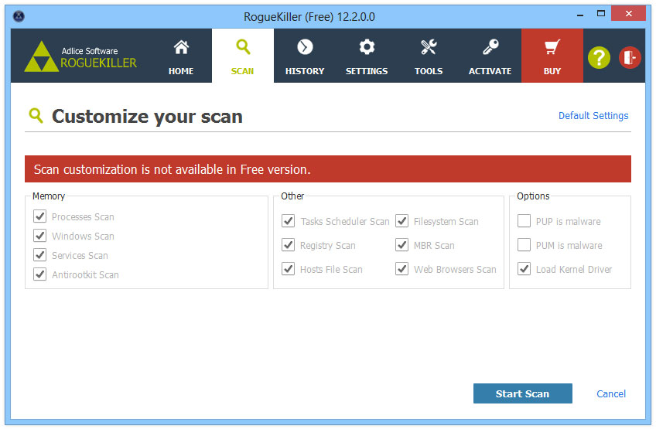Maximize the RogueKiller window
656x429 pixels.
click(x=601, y=13)
